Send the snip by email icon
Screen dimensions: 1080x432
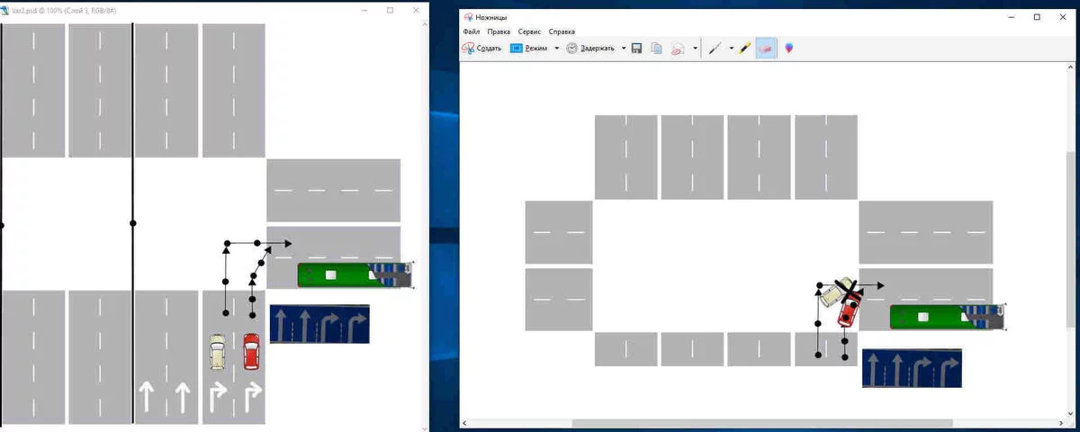pos(679,49)
